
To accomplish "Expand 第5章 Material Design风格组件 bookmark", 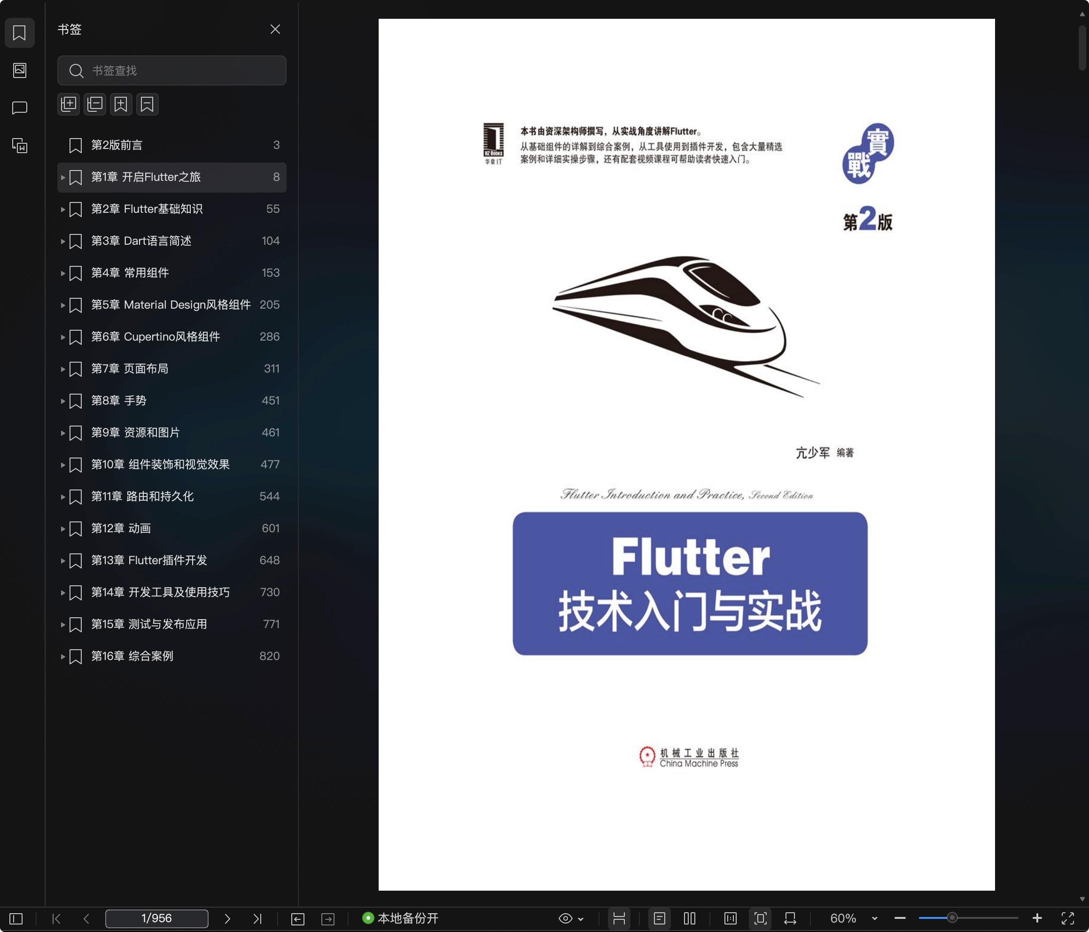I will click(62, 305).
